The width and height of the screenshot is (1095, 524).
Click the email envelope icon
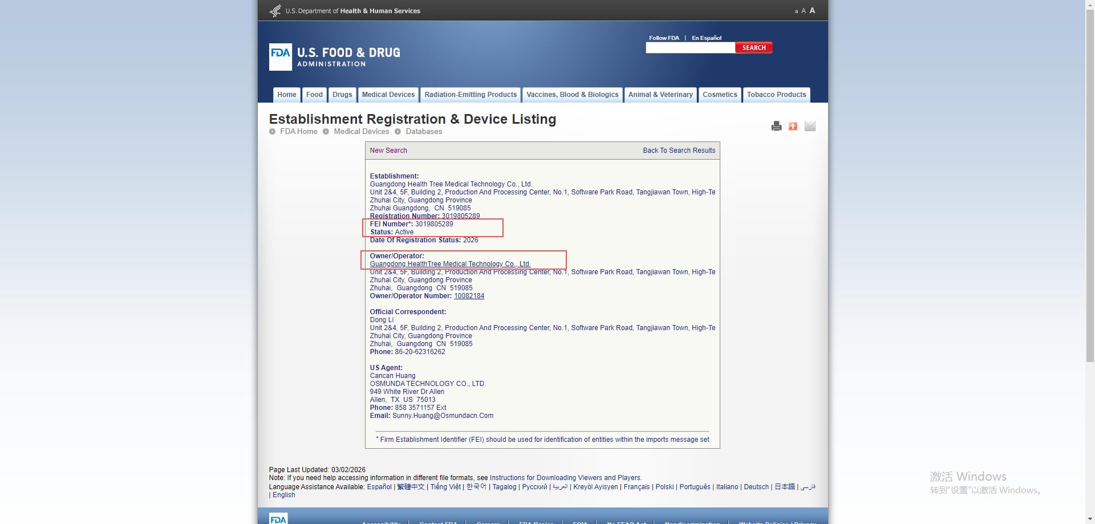(x=810, y=126)
